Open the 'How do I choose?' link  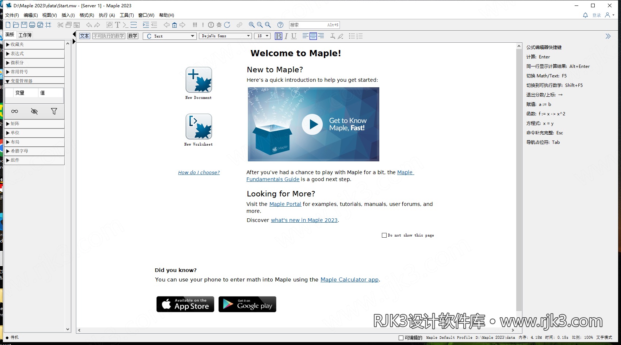point(199,173)
